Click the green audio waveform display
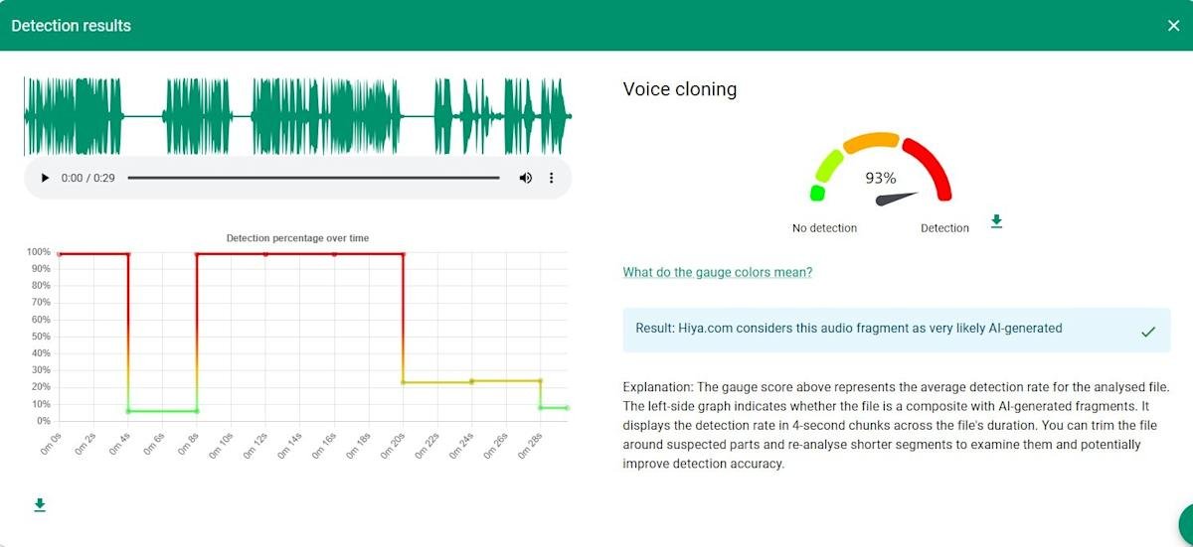Viewport: 1193px width, 547px height. (x=298, y=116)
